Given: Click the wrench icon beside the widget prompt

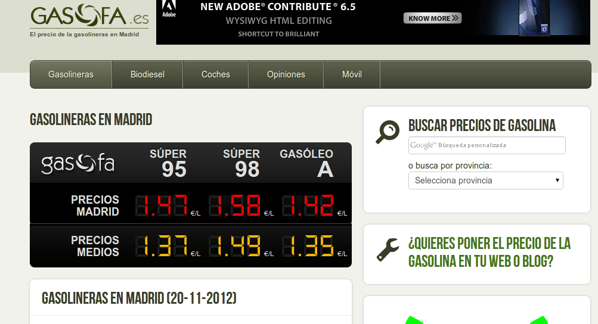Looking at the screenshot, I should [388, 250].
